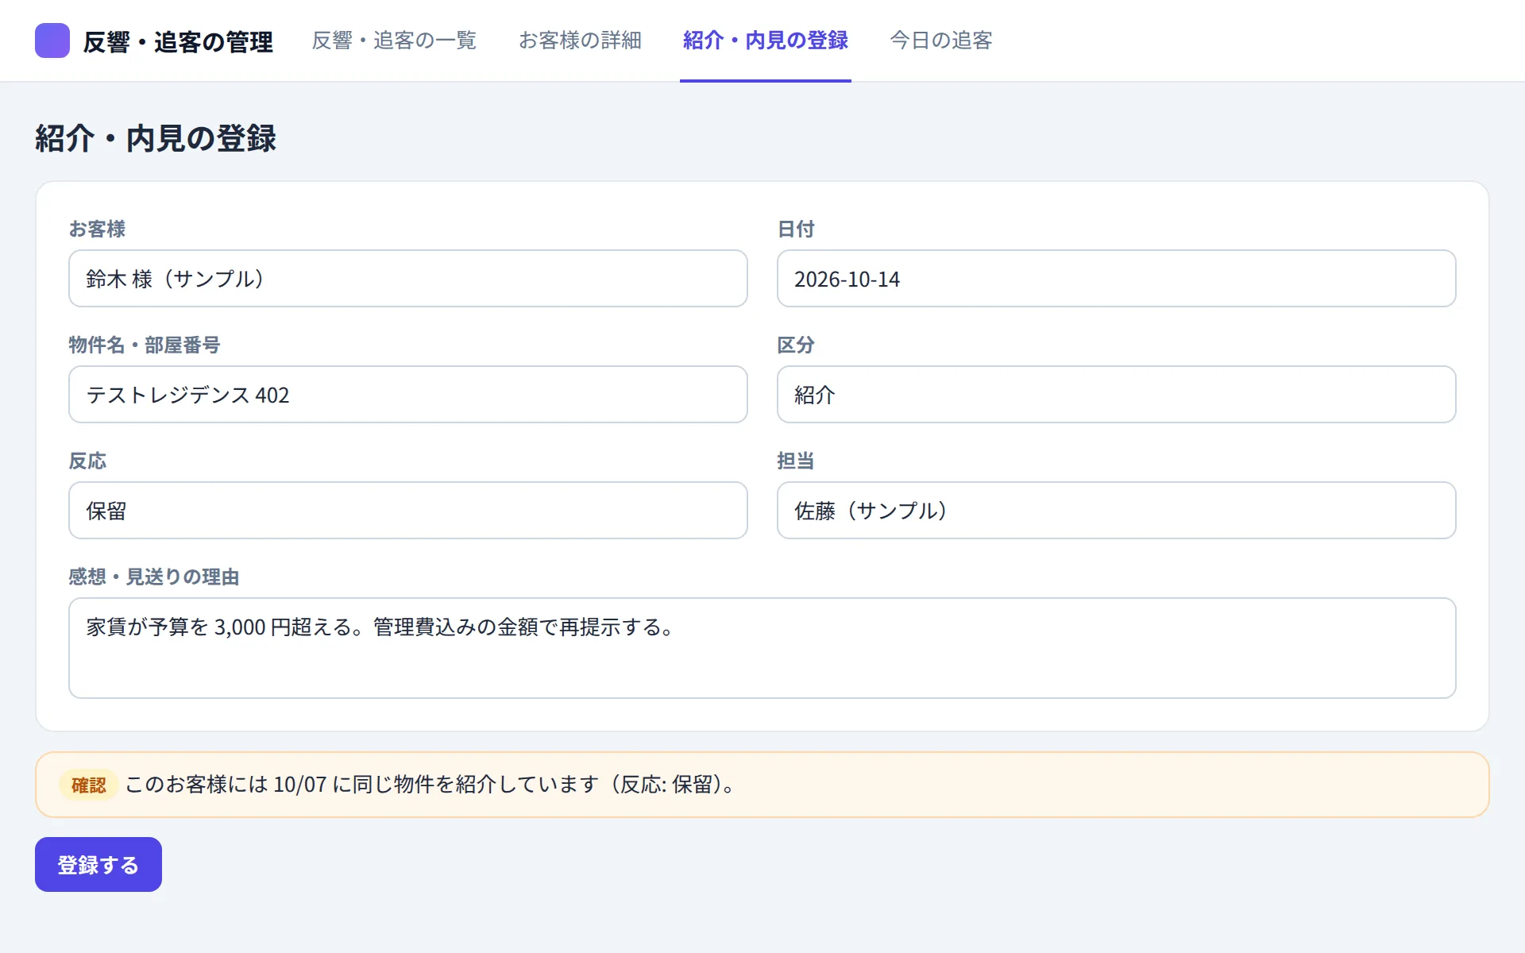Switch to お客様の詳細 tab

pos(580,41)
